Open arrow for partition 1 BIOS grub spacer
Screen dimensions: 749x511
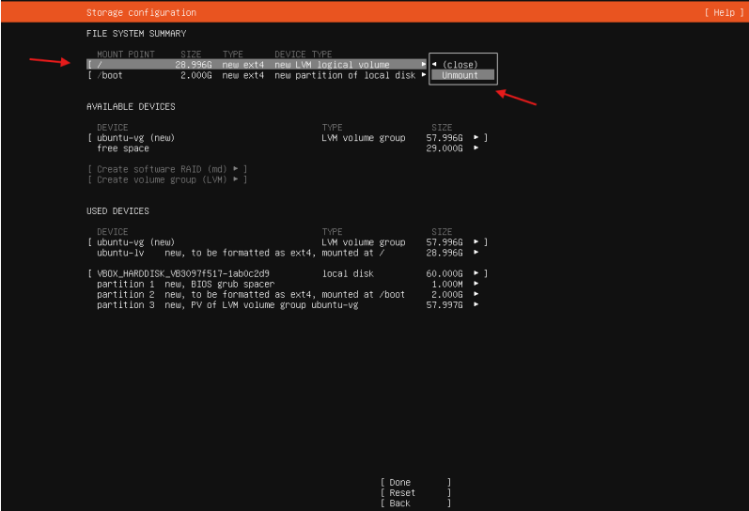pyautogui.click(x=476, y=284)
